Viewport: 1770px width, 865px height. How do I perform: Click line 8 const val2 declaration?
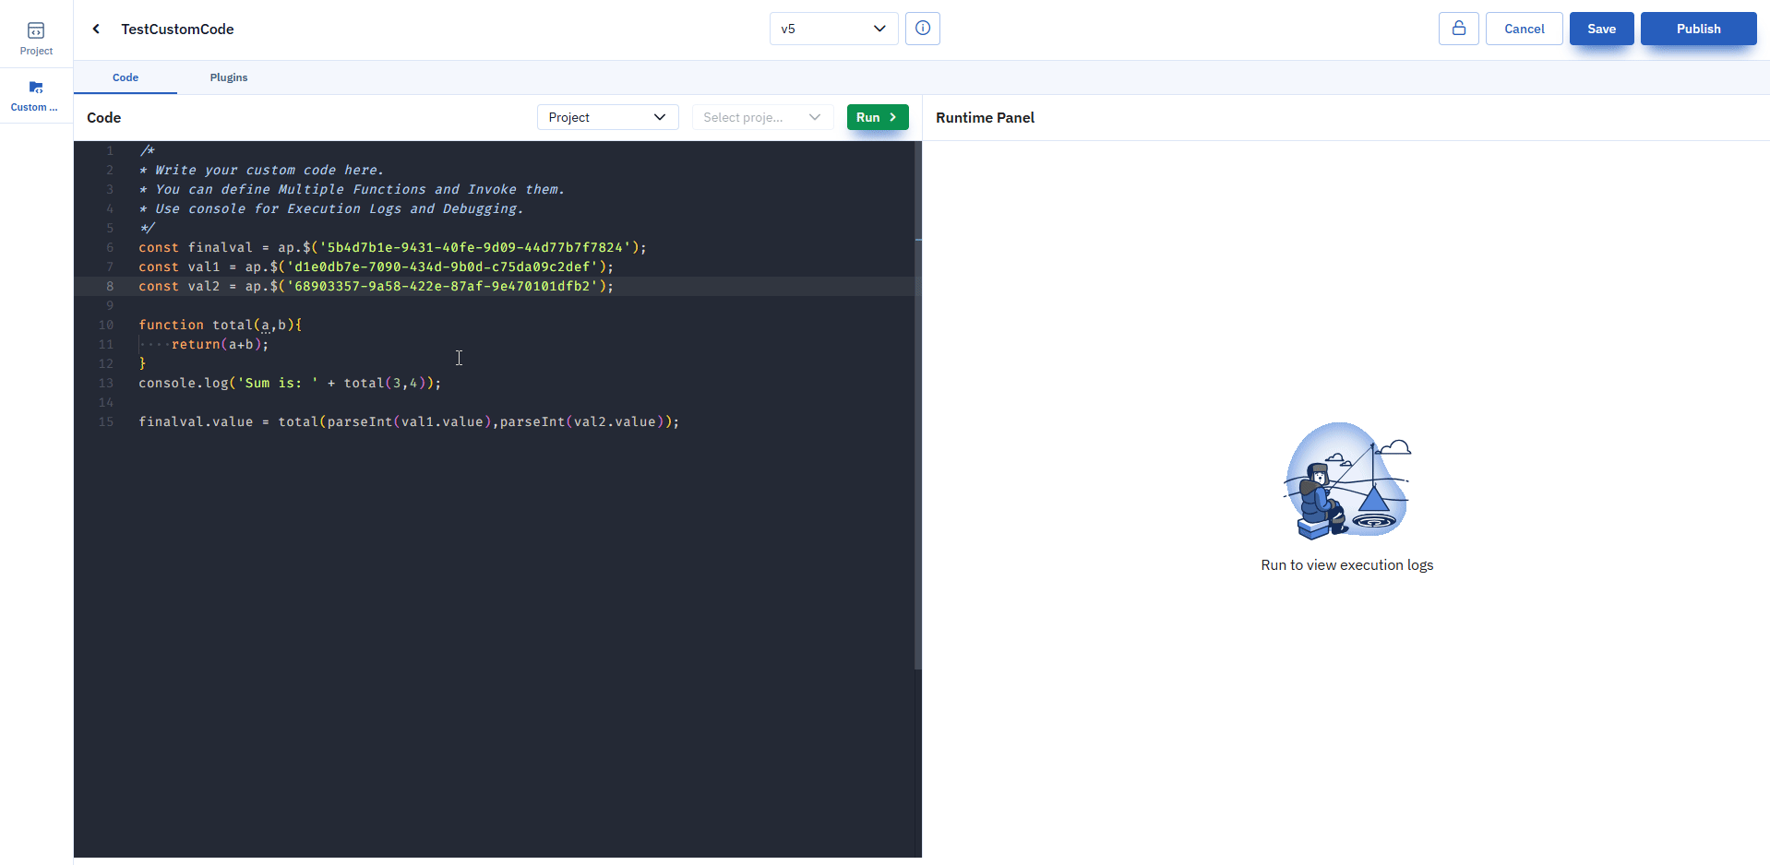coord(376,286)
